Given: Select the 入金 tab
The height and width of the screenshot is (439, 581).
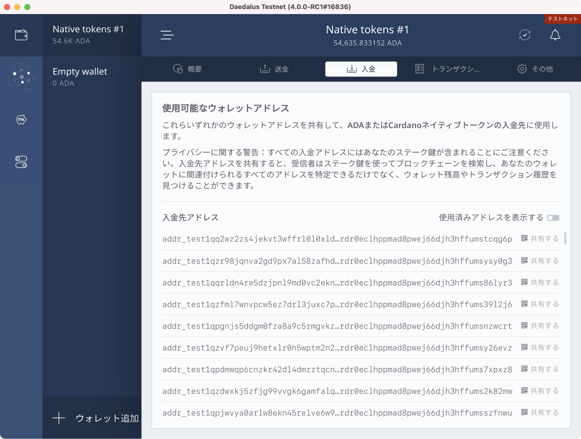Looking at the screenshot, I should 361,69.
